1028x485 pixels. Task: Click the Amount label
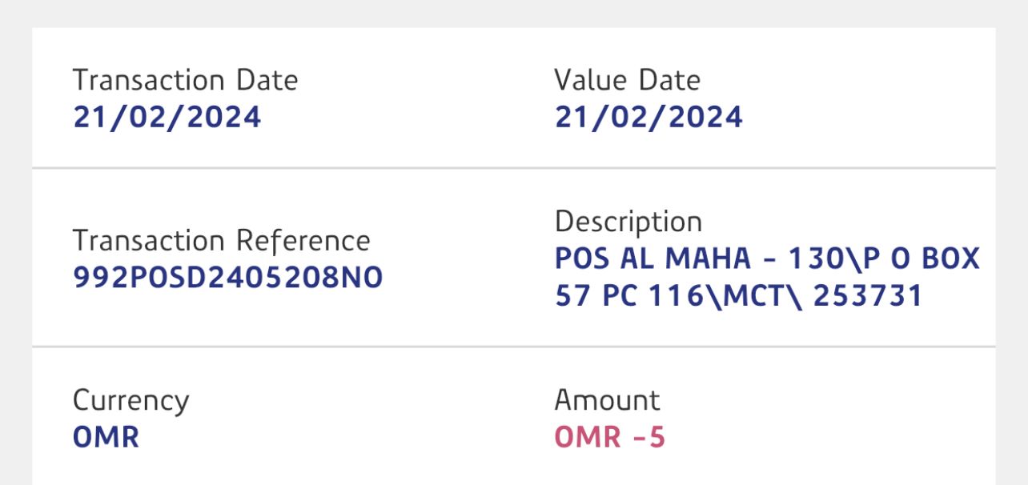607,400
